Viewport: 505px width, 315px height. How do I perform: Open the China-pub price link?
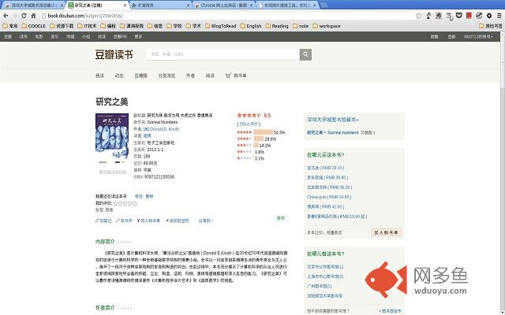[x=329, y=197]
